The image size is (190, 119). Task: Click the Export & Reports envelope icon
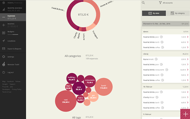tap(4, 49)
